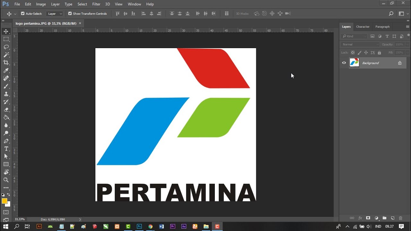Create a new layer icon
This screenshot has width=411, height=231.
[x=392, y=218]
